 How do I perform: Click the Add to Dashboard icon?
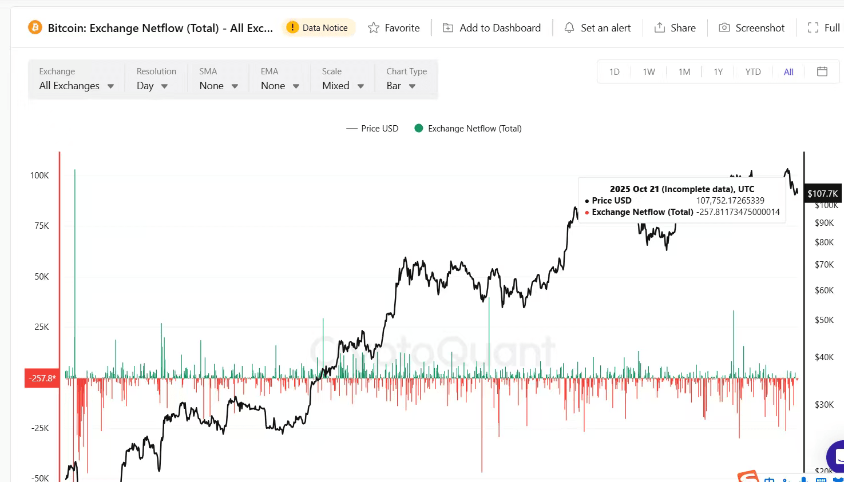[x=448, y=28]
